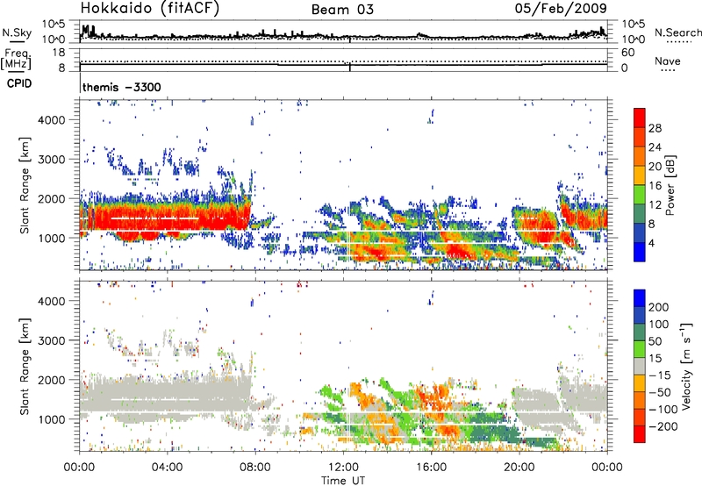Click the "60" Nave axis tick label
Image resolution: width=702 pixels, height=486 pixels.
tap(627, 53)
